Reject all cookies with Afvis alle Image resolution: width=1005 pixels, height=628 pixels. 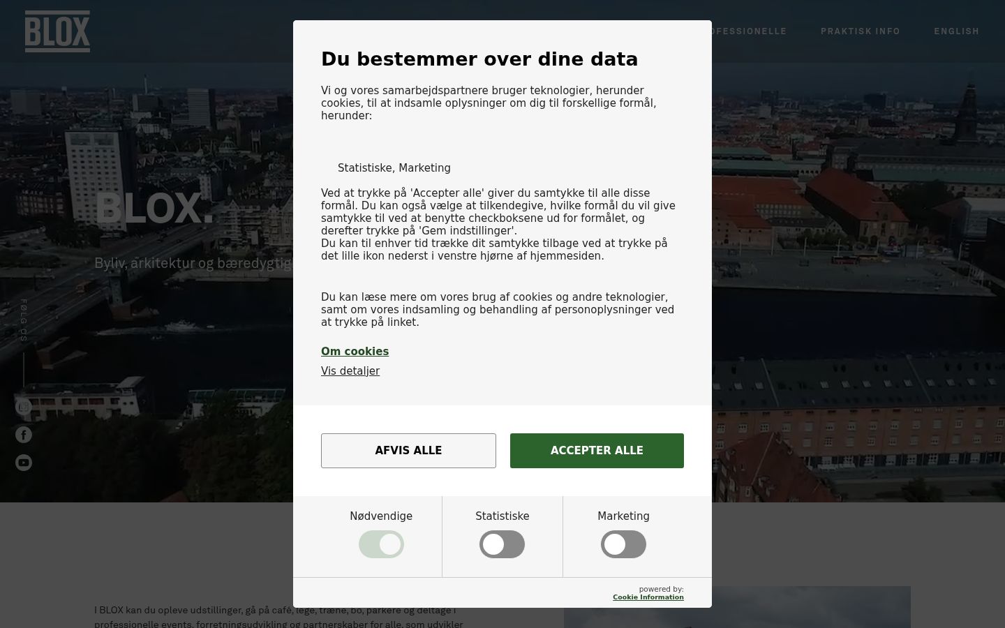408,451
